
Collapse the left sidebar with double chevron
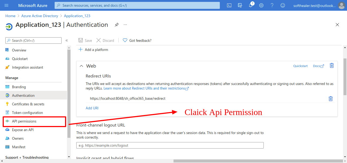click(x=67, y=40)
